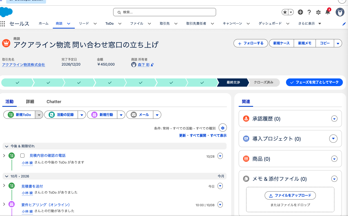Expand the 見積書を送付 timeline item

point(4,185)
